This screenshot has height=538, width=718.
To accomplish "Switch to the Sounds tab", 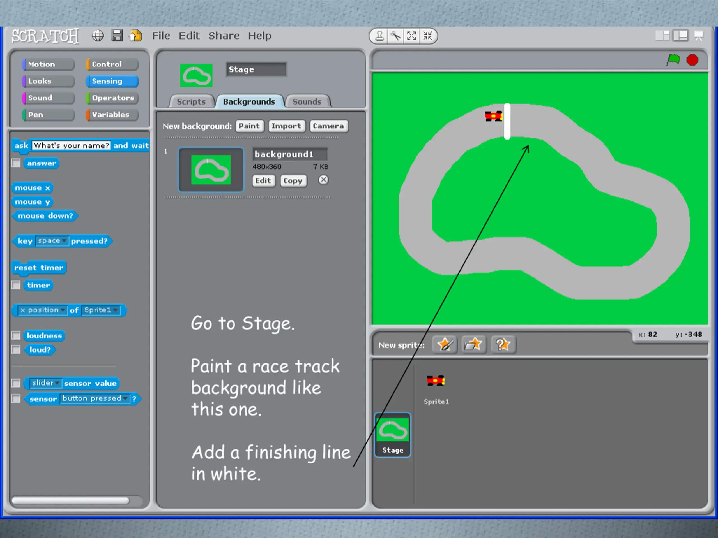I will point(307,101).
